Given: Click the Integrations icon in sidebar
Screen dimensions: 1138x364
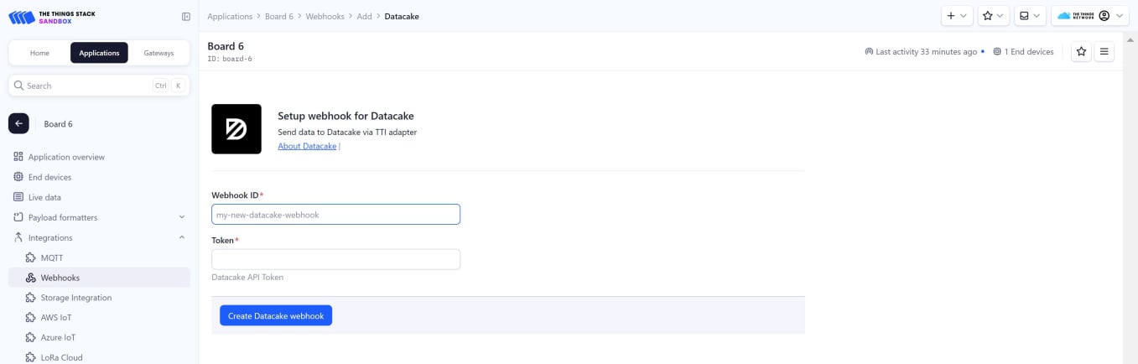Looking at the screenshot, I should [18, 237].
